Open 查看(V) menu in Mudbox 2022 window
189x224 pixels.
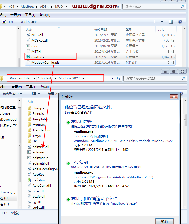17,87
